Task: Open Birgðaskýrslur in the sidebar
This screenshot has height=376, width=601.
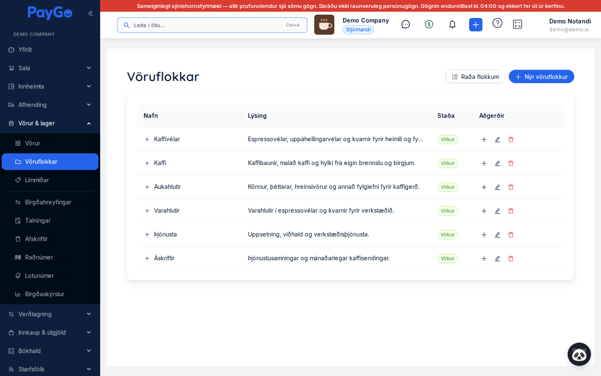Action: (50, 294)
